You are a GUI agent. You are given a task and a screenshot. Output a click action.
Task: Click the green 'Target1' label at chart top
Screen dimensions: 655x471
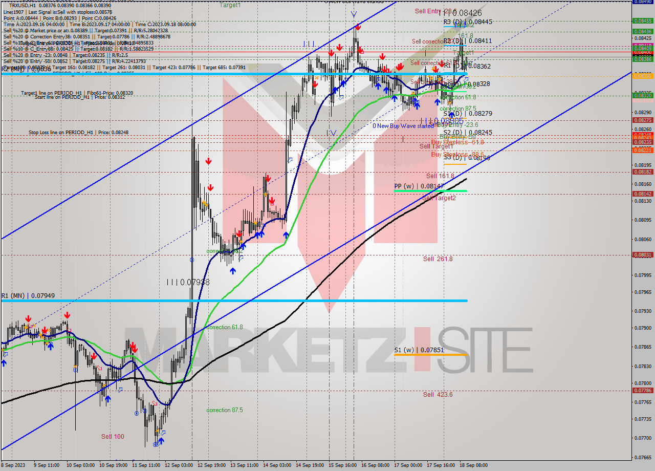230,5
